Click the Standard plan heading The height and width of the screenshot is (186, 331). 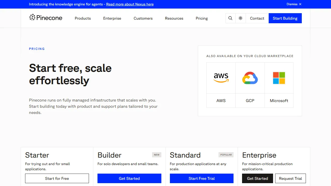[x=185, y=155]
